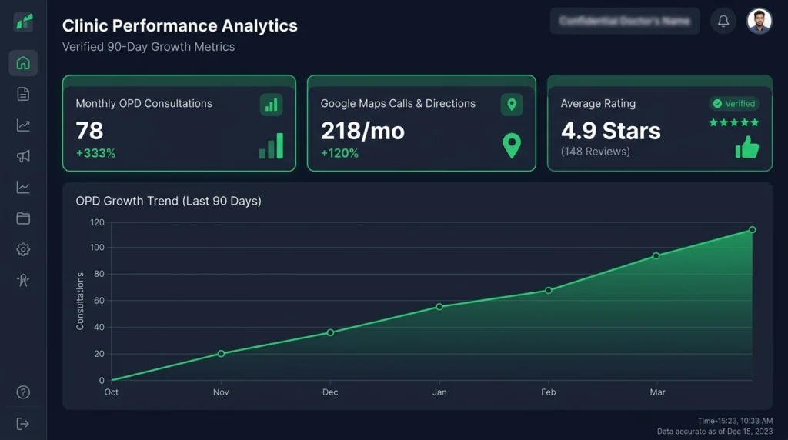
Task: Open the notifications bell
Action: 723,21
